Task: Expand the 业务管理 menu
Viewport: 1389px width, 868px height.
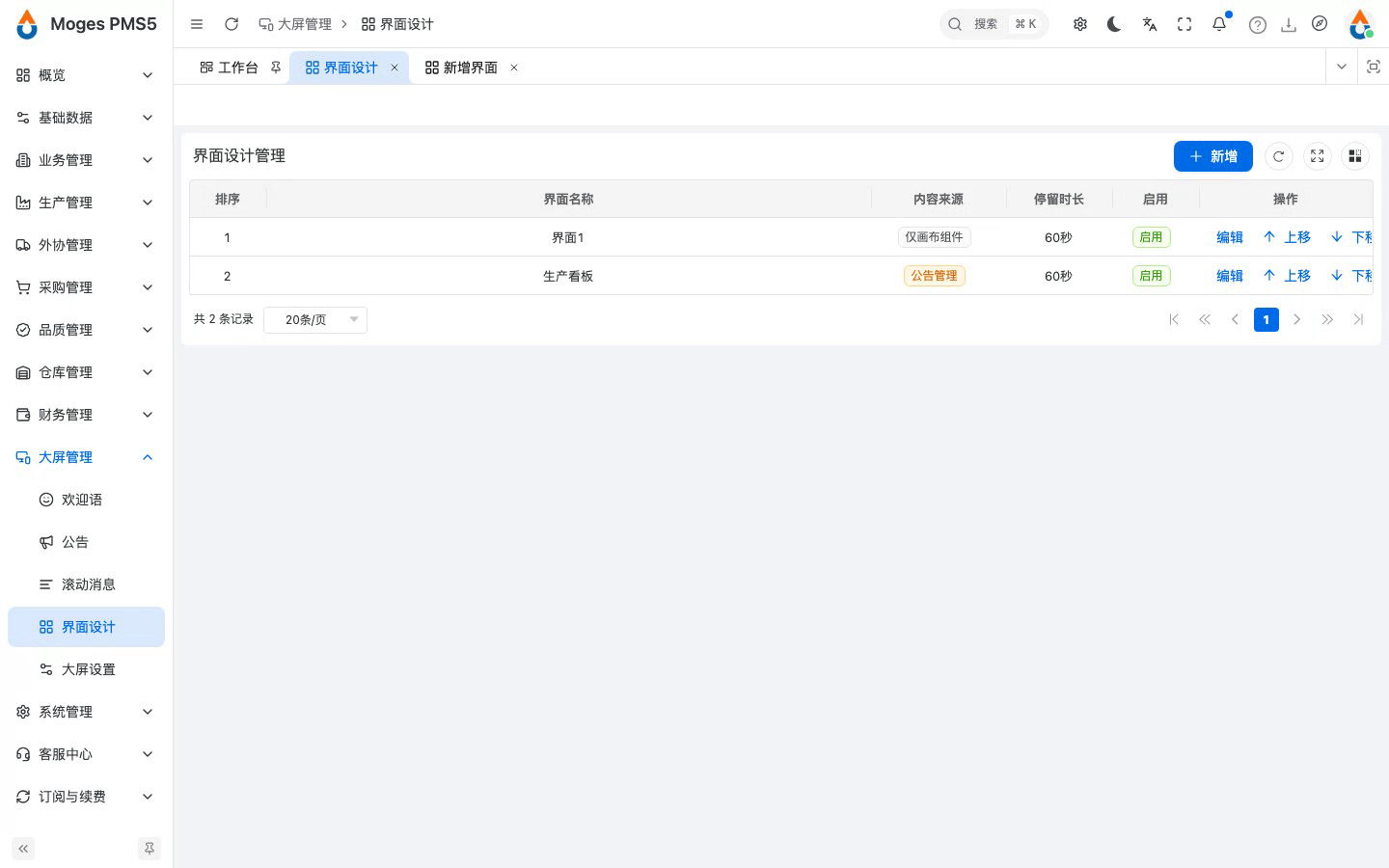Action: coord(86,160)
